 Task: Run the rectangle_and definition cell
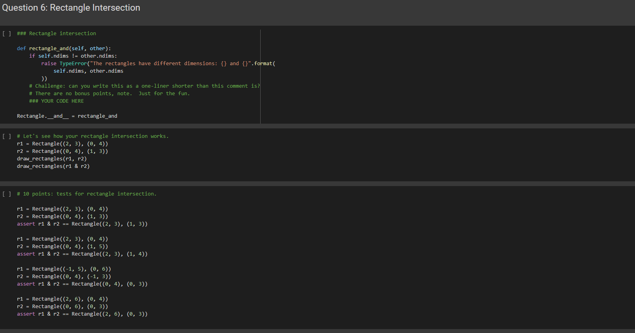(7, 34)
